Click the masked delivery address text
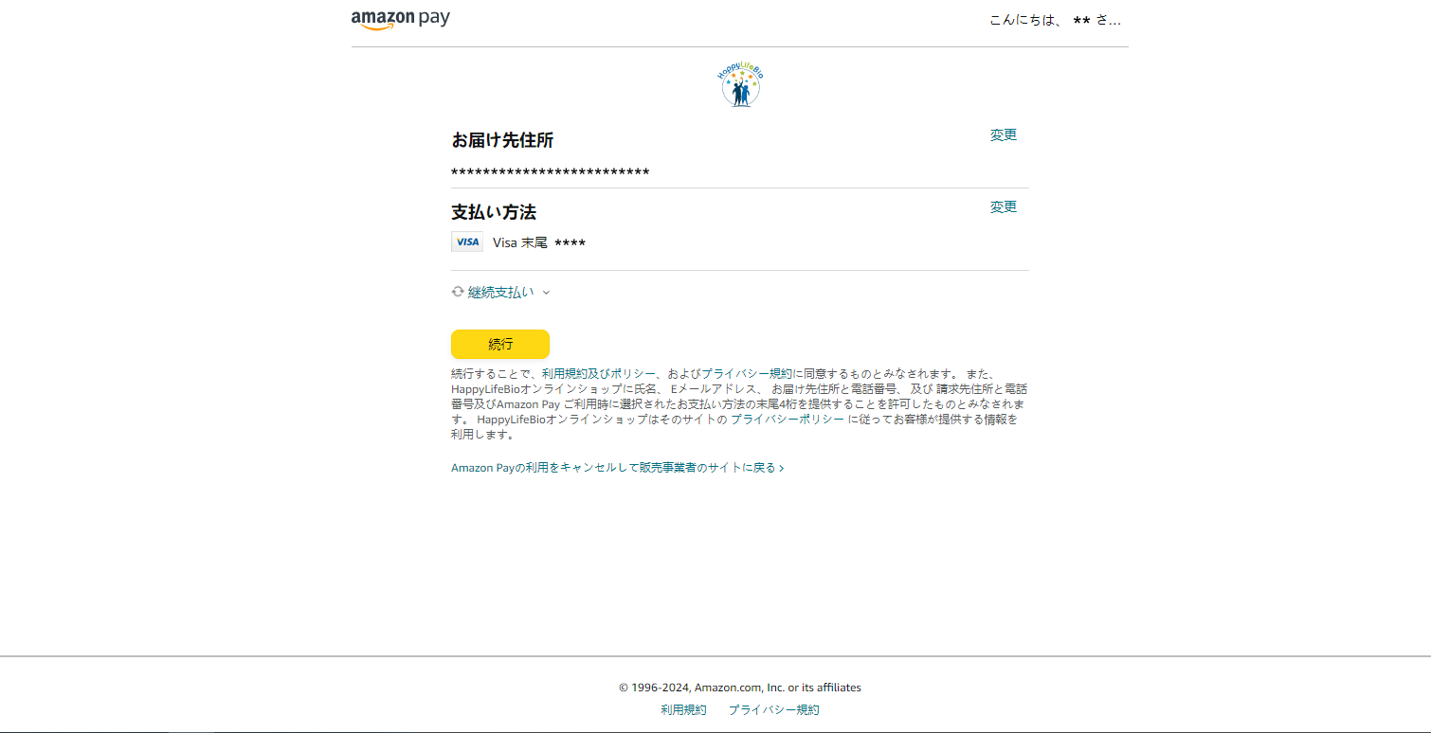1431x733 pixels. (x=550, y=172)
